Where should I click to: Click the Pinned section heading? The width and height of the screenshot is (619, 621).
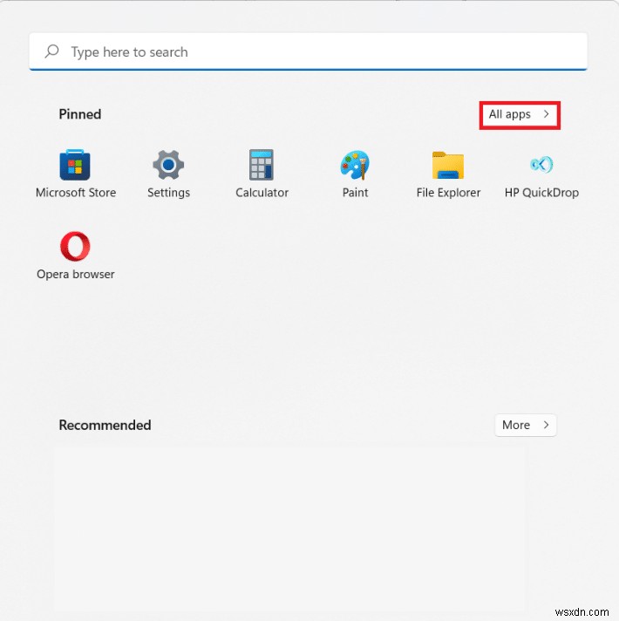tap(80, 114)
